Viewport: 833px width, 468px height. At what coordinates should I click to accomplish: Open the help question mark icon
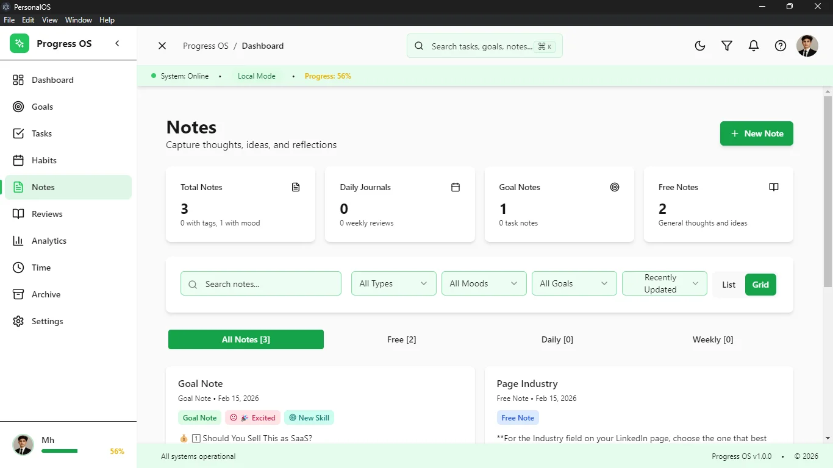point(781,46)
